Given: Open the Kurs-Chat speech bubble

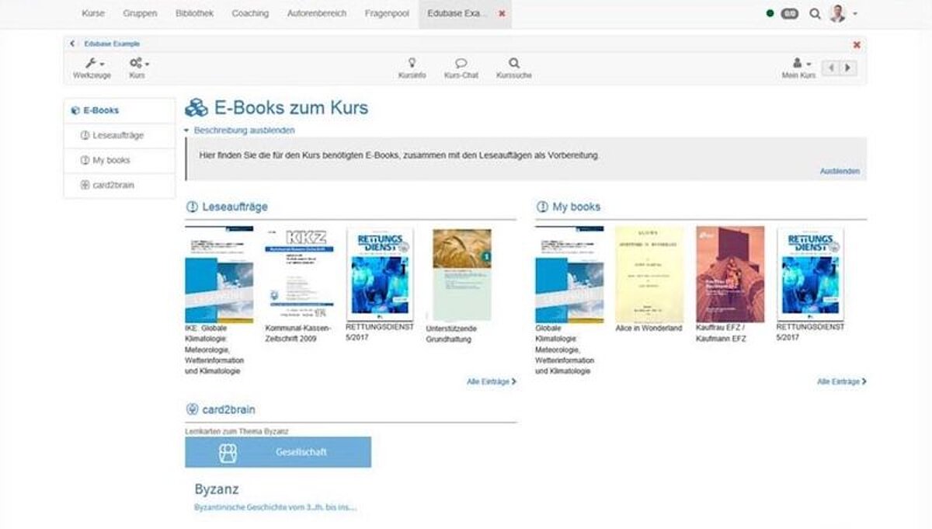Looking at the screenshot, I should click(461, 64).
